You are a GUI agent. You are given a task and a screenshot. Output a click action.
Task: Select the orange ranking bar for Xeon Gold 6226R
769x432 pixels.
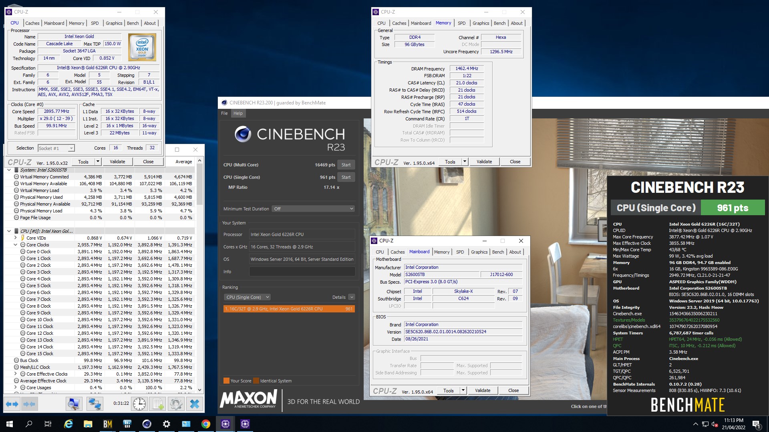point(289,309)
